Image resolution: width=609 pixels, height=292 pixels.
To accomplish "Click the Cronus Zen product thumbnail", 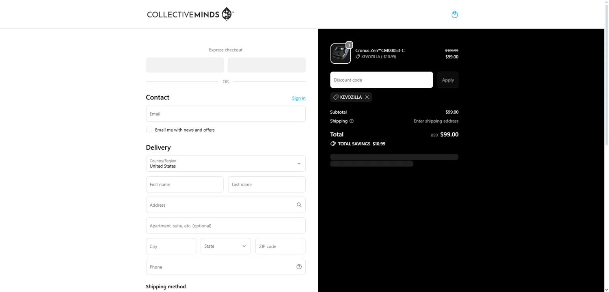I will coord(341,54).
